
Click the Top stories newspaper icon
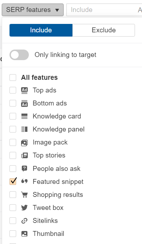(24, 155)
